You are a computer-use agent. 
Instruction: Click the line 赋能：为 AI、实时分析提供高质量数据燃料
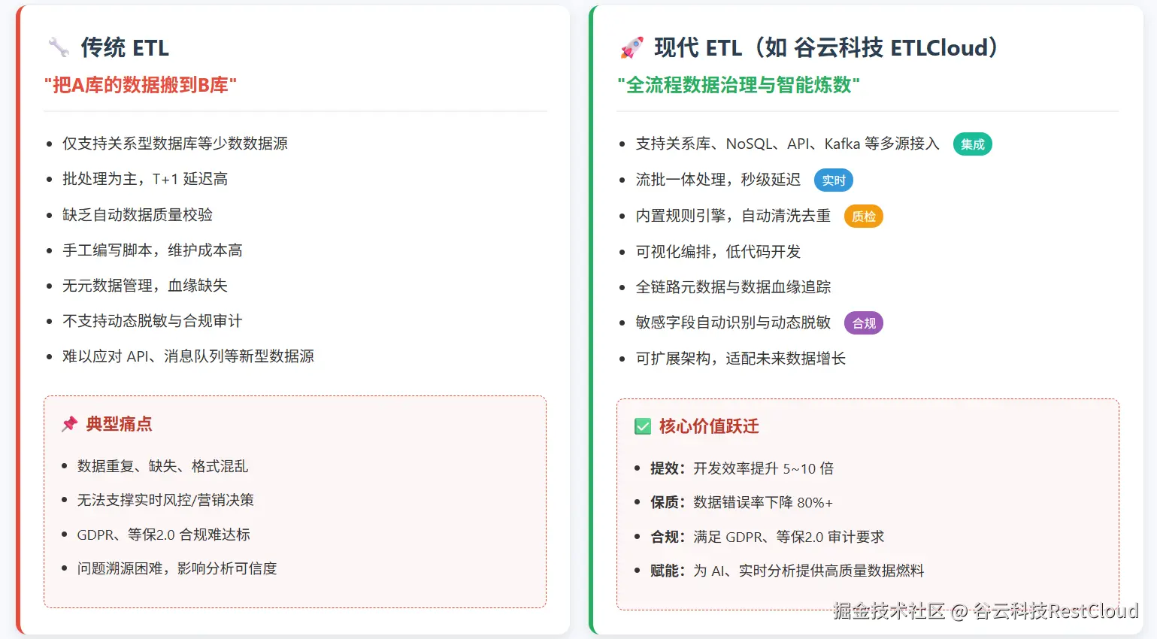click(787, 571)
